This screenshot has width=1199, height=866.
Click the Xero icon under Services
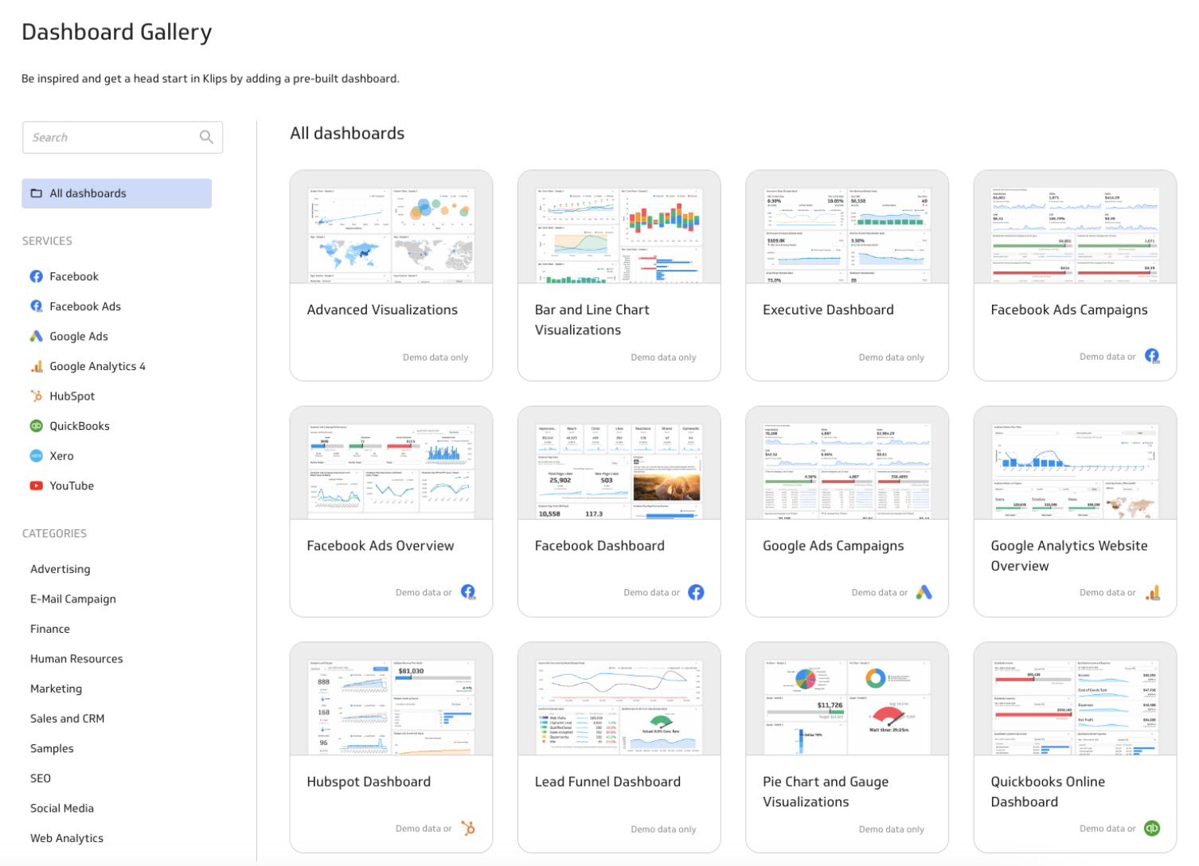[x=36, y=455]
